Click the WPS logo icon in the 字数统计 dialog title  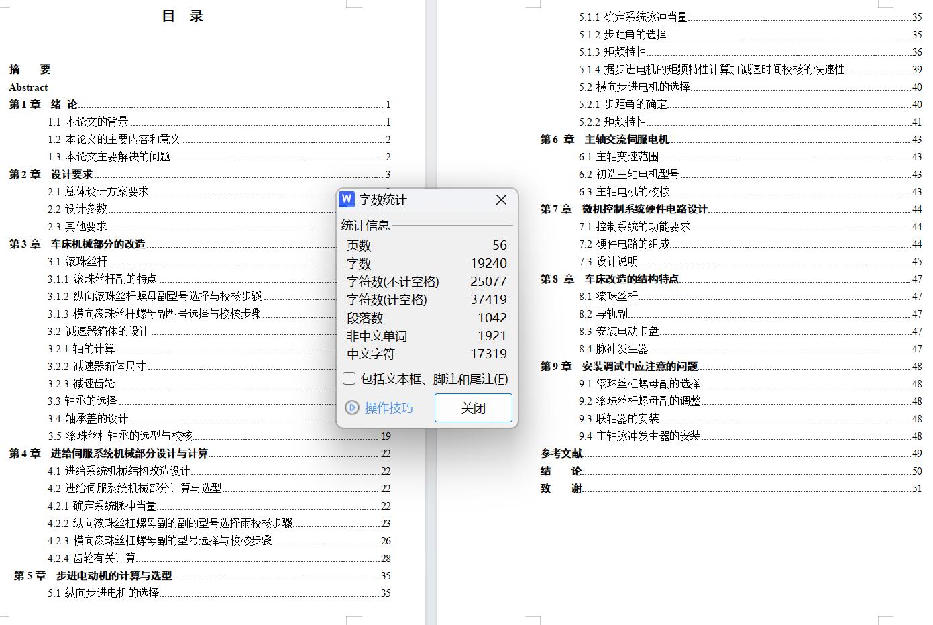(347, 199)
